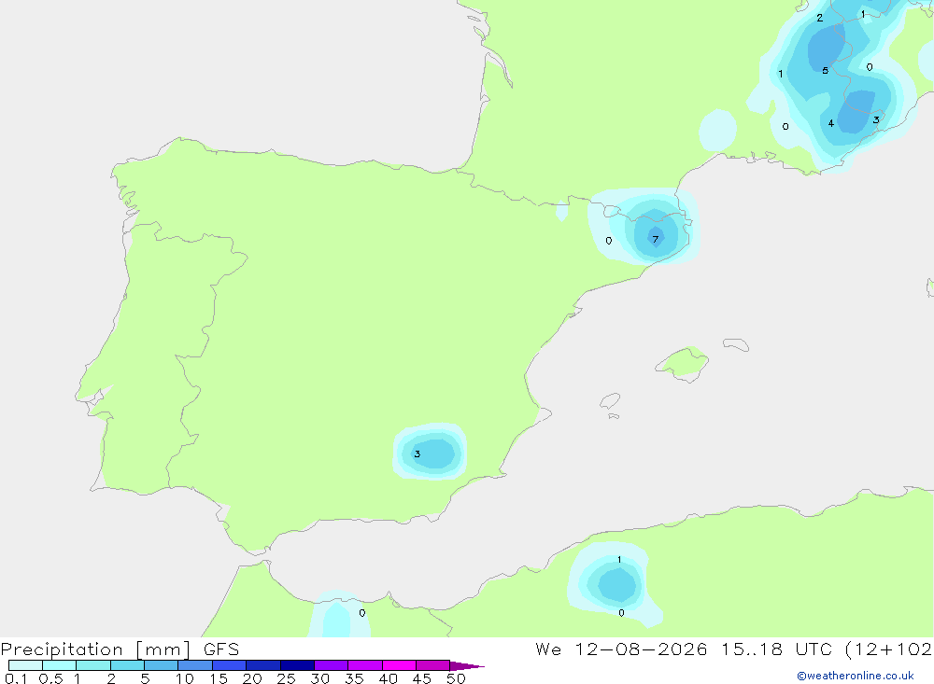Click the "0" value left of the Catalonia 7
934x684 pixels.
pyautogui.click(x=608, y=241)
